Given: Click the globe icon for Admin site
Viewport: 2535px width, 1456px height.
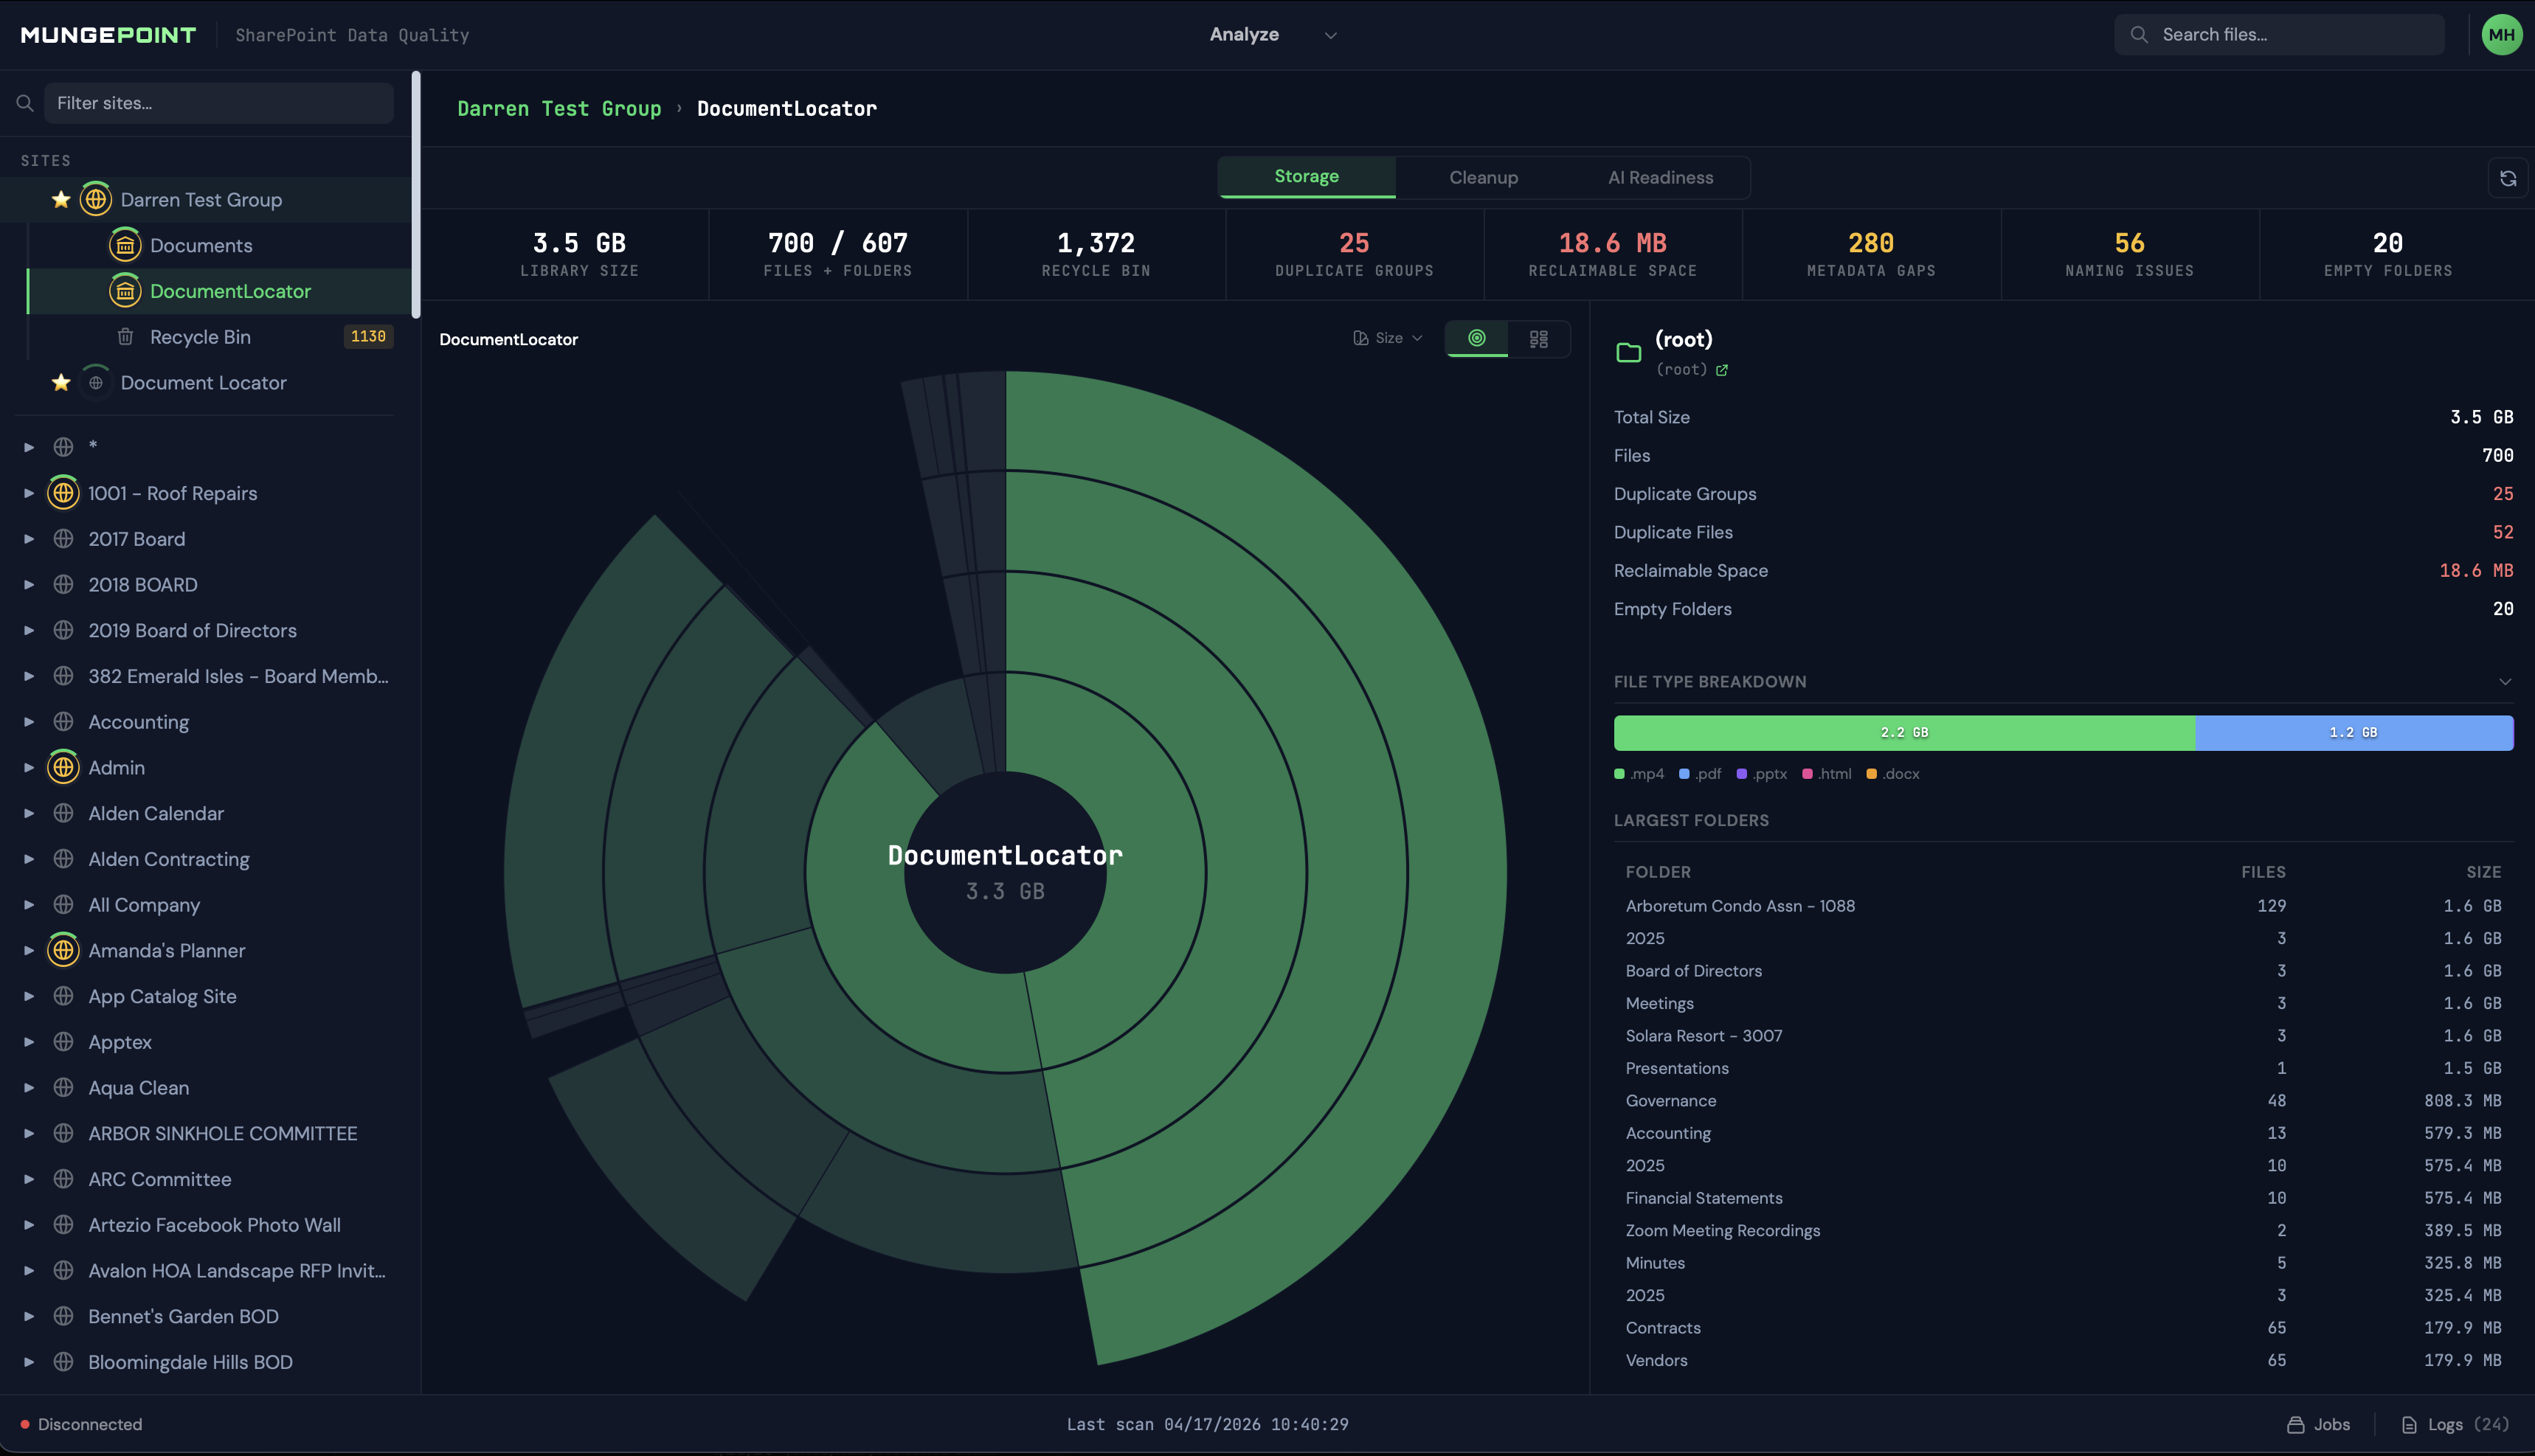Looking at the screenshot, I should point(63,767).
